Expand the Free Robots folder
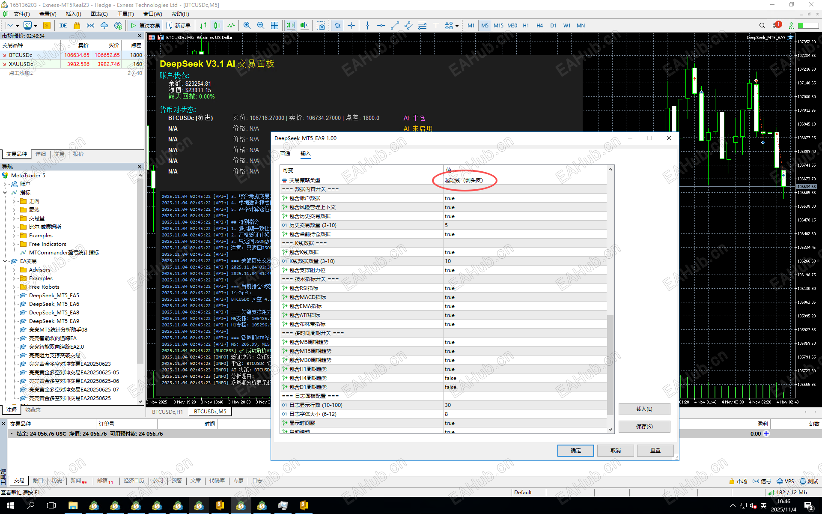The height and width of the screenshot is (514, 822). (x=14, y=287)
